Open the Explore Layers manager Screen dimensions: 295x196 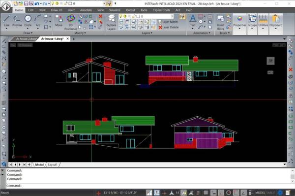[112, 22]
